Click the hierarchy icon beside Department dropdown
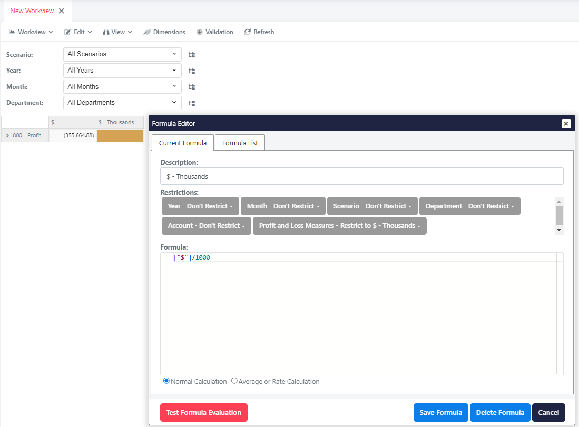Screen dimensions: 579x427 [192, 103]
